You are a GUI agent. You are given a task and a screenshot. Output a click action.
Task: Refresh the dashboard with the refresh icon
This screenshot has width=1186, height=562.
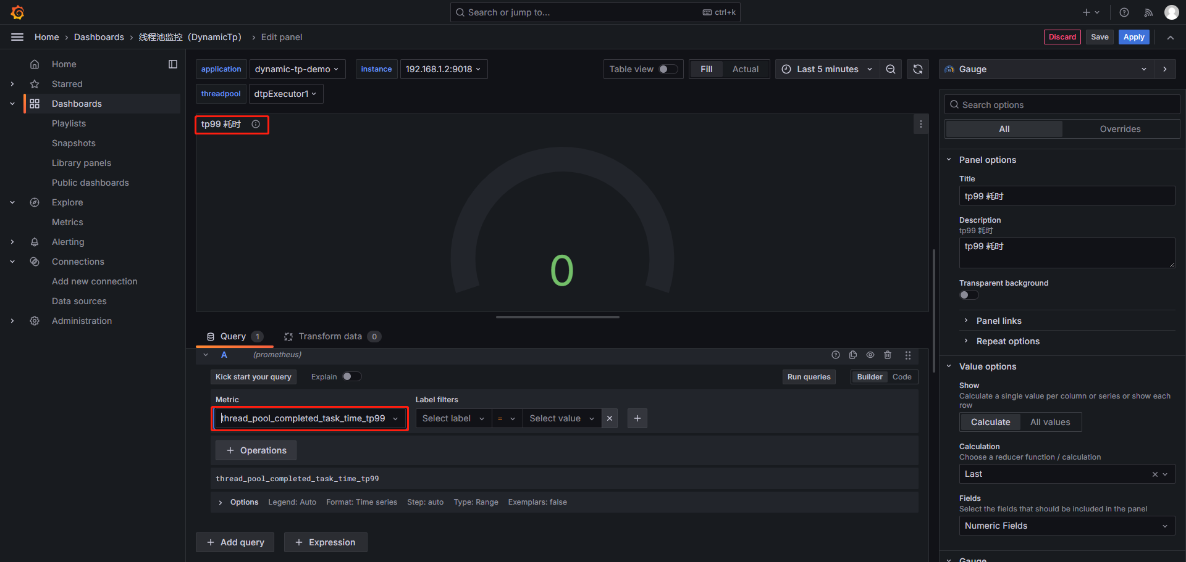click(x=918, y=69)
